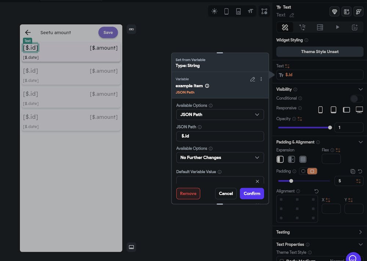This screenshot has width=367, height=261.
Task: Select the phone device preview icon
Action: pos(226,11)
